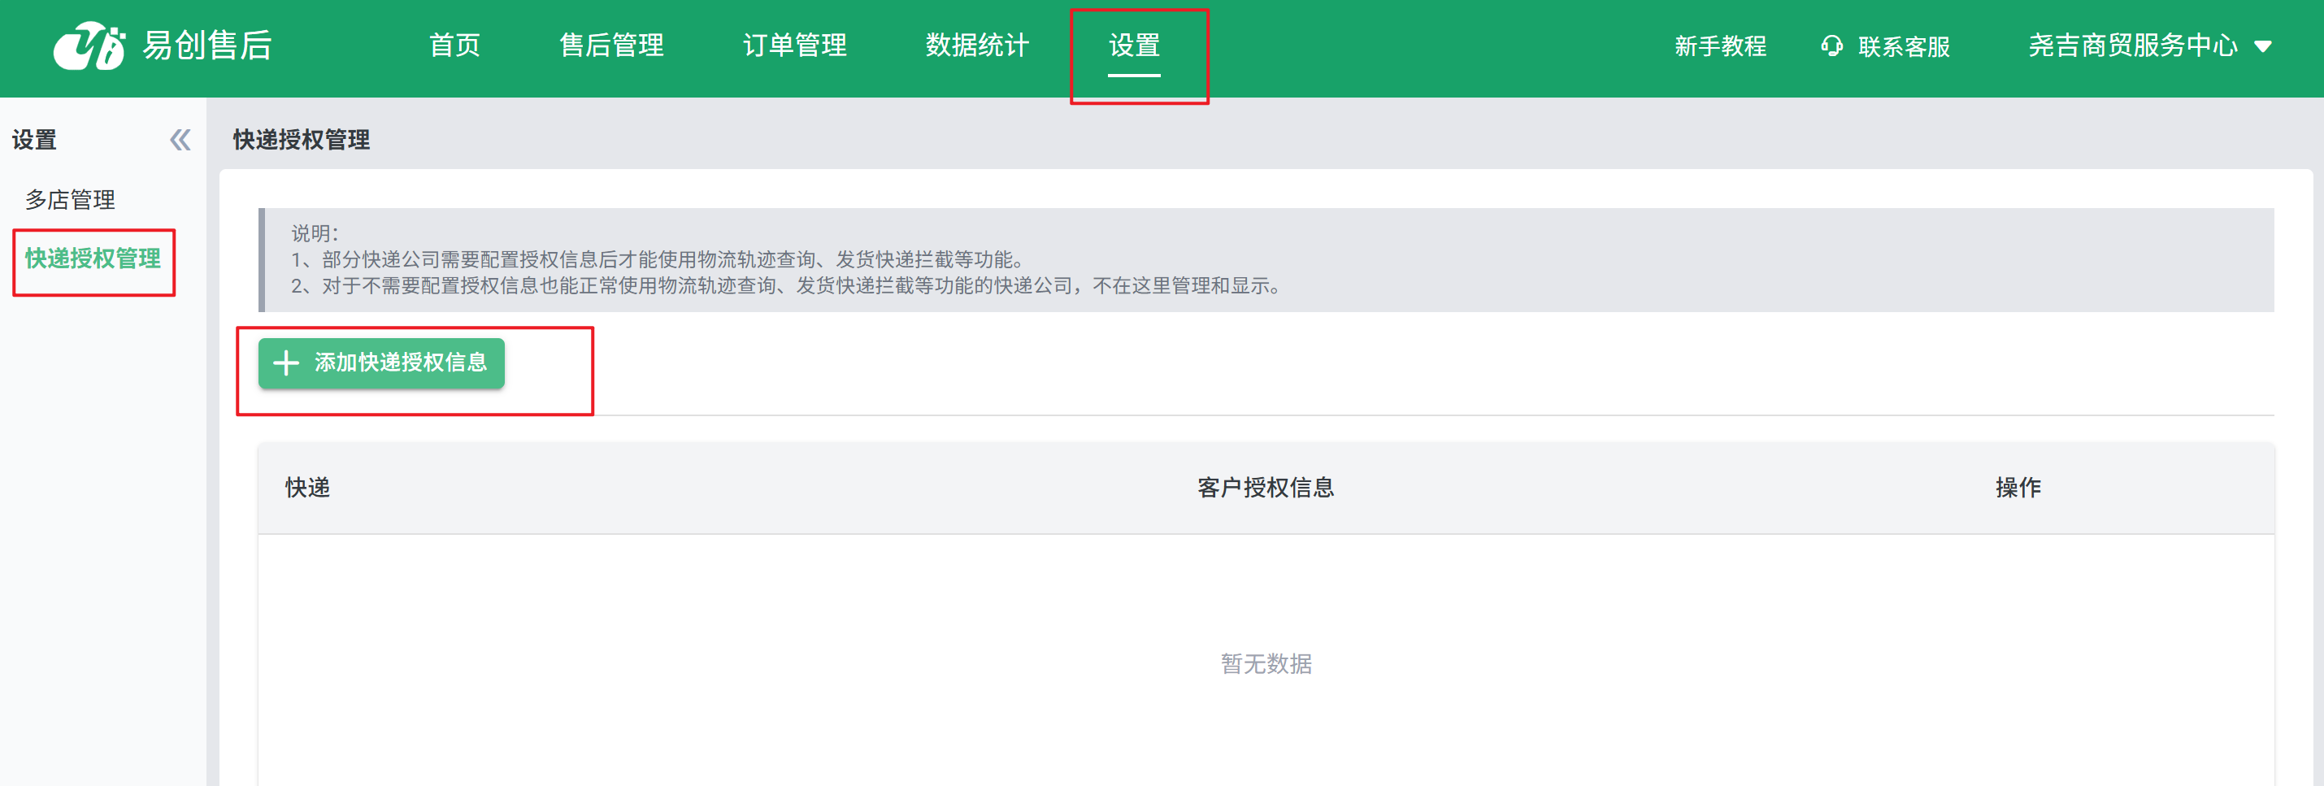Click the 联系客服 text link
Viewport: 2324px width, 786px height.
tap(1904, 46)
